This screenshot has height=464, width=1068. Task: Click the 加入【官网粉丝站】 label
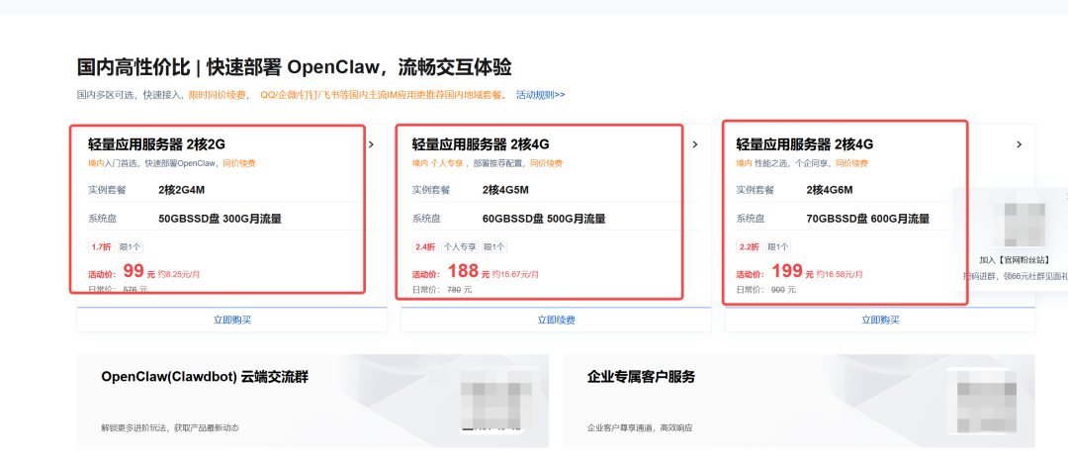click(x=1015, y=260)
